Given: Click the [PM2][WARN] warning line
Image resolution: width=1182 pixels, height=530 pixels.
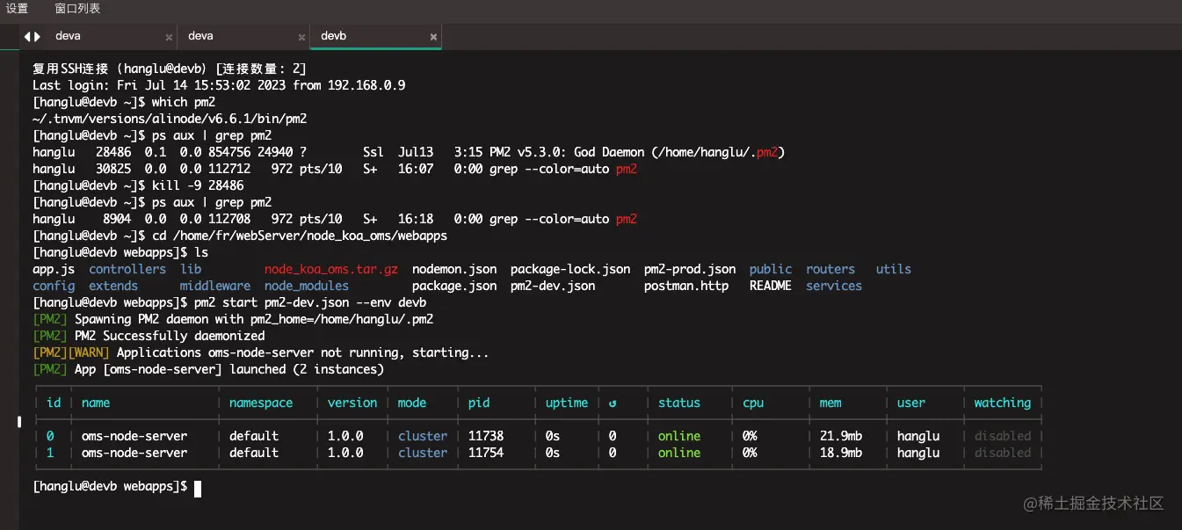Looking at the screenshot, I should (261, 352).
